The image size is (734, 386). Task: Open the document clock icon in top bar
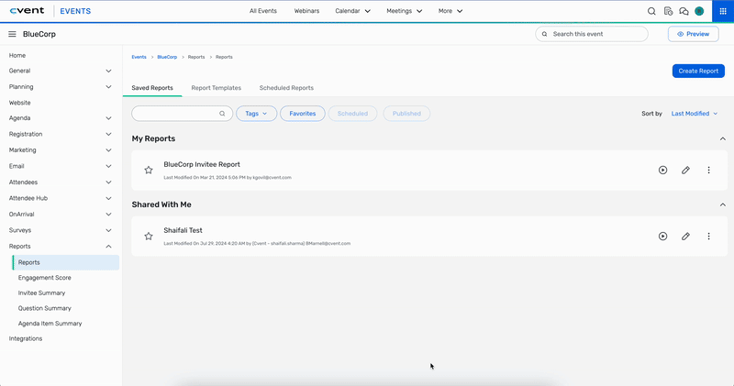tap(668, 11)
